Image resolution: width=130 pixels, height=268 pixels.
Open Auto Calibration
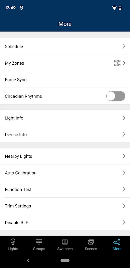coord(65,173)
